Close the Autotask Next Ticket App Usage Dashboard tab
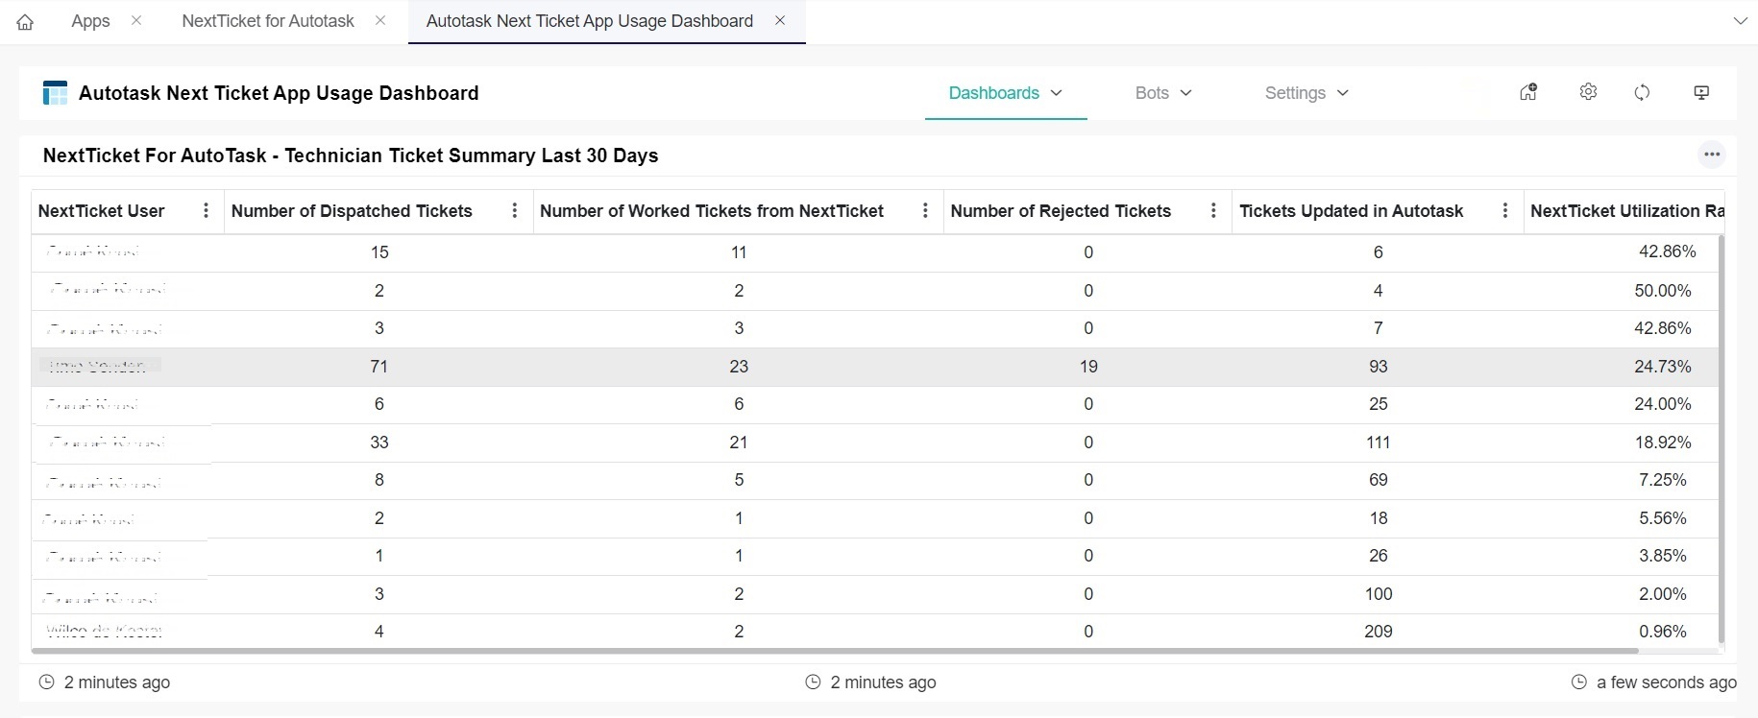 click(780, 20)
